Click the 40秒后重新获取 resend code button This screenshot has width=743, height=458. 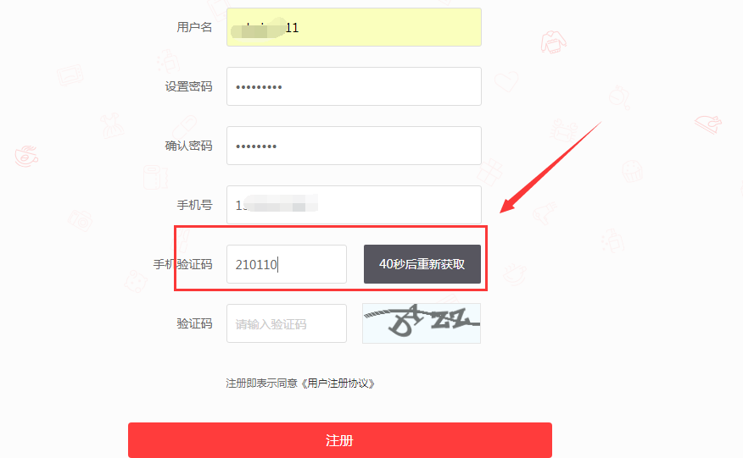pyautogui.click(x=422, y=264)
